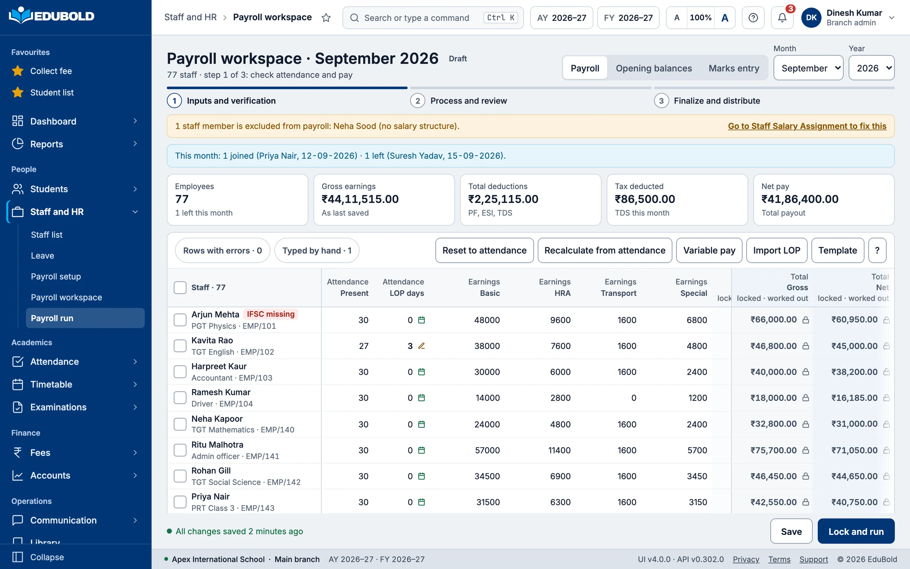
Task: Tick the checkbox for Neha Kapoor
Action: (180, 424)
